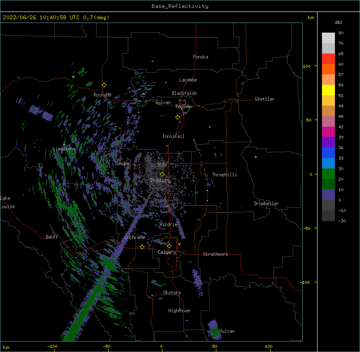Click the Cochrane town label
The width and height of the screenshot is (360, 352).
click(135, 237)
